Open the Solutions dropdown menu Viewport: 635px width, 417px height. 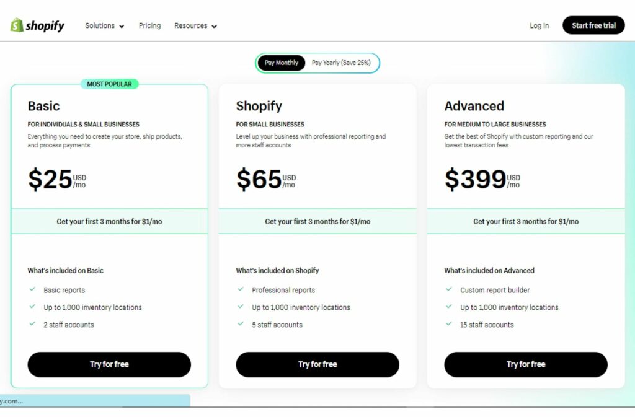coord(104,25)
